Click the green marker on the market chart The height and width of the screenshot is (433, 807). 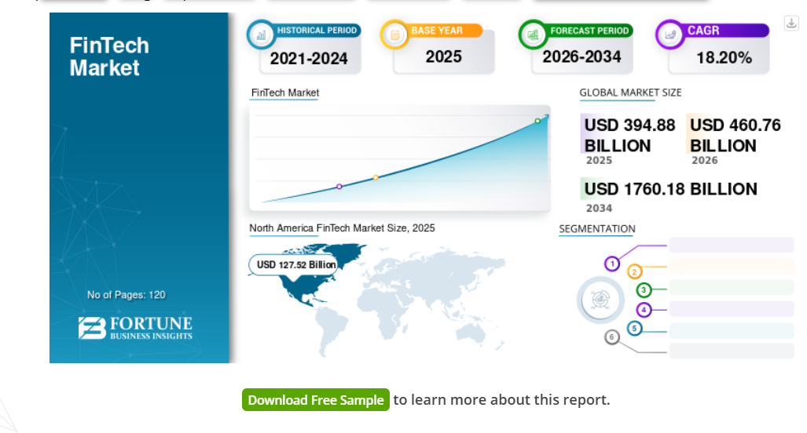[537, 122]
